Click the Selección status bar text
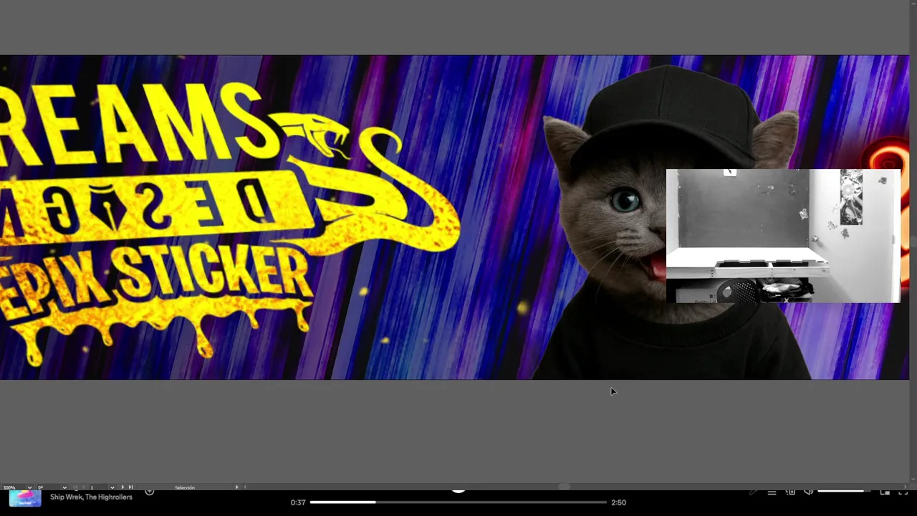This screenshot has width=917, height=516. 185,487
